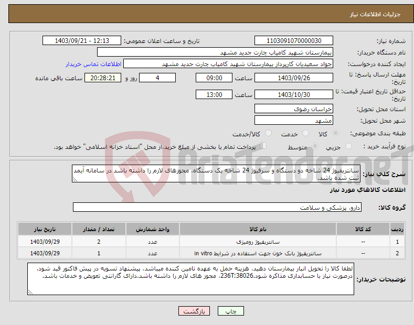Click the resize handle of buyer notes textarea

click(30, 292)
